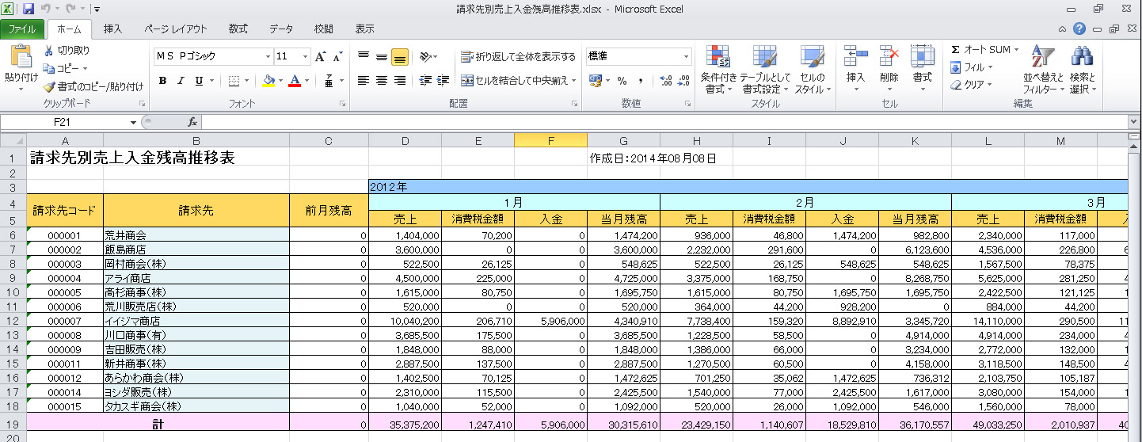Viewport: 1142px width, 442px height.
Task: Click the Paste (貼り付け) clipboard icon
Action: pyautogui.click(x=21, y=58)
